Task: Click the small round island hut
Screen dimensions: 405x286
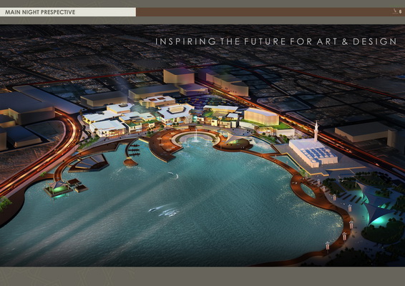Action: 130,162
